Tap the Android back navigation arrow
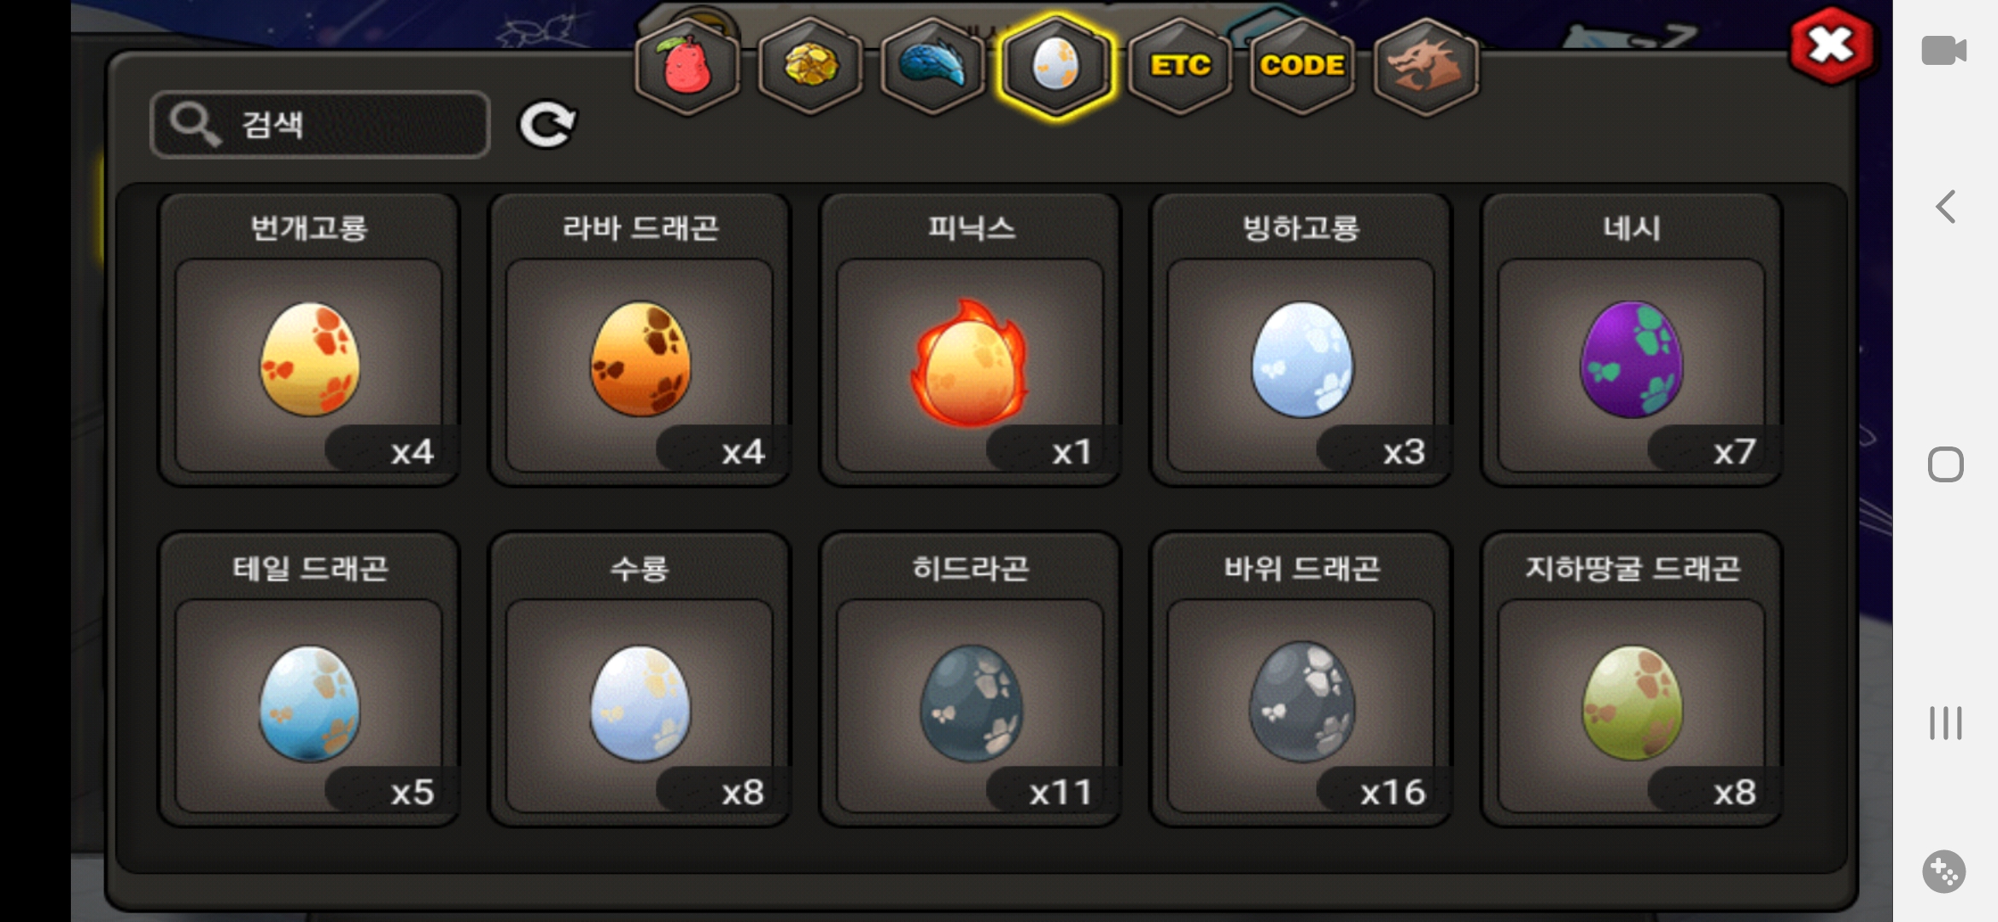The height and width of the screenshot is (922, 1998). click(1945, 207)
